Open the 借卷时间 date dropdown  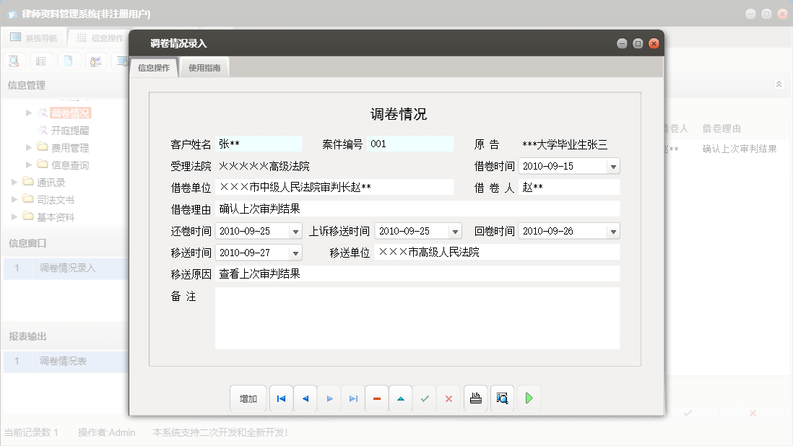click(x=613, y=167)
